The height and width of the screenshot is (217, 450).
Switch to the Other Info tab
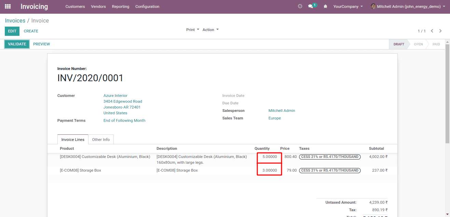pos(101,140)
